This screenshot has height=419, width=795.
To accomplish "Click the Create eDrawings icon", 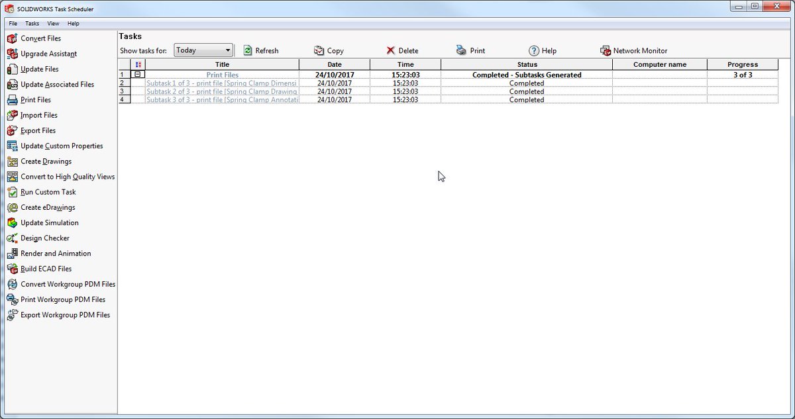I will 12,207.
